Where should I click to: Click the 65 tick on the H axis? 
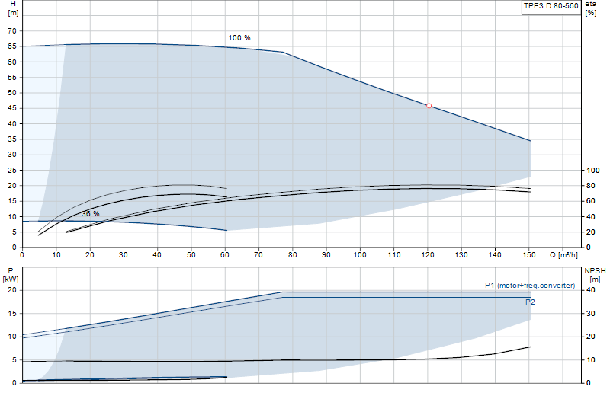point(12,46)
